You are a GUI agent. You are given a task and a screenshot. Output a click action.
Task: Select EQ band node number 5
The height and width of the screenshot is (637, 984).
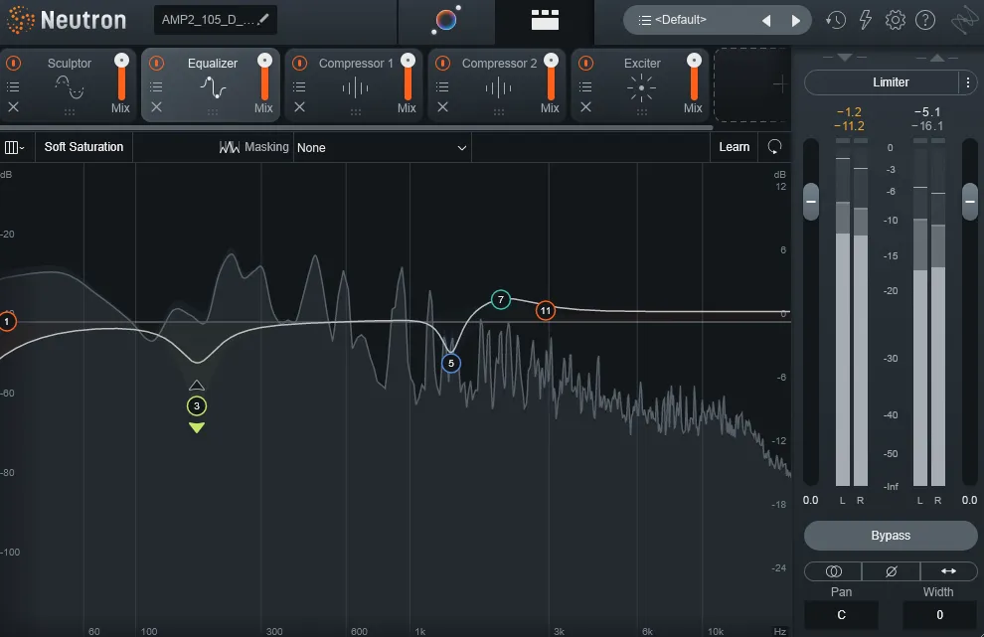tap(450, 364)
